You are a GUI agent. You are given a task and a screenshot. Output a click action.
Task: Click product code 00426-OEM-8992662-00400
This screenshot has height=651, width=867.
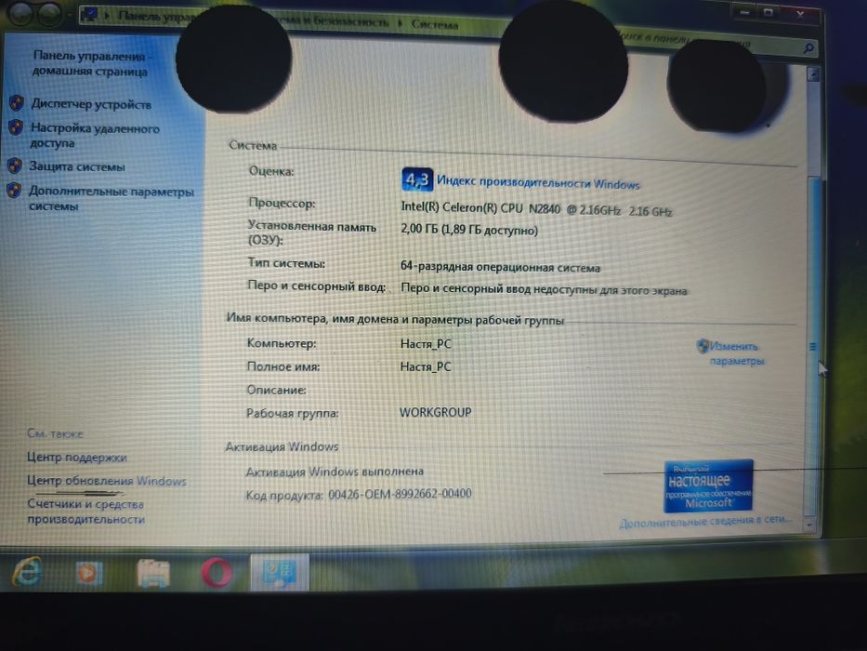[x=400, y=493]
